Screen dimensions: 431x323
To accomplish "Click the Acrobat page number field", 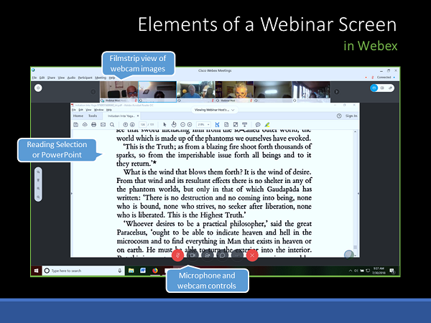I will 142,125.
